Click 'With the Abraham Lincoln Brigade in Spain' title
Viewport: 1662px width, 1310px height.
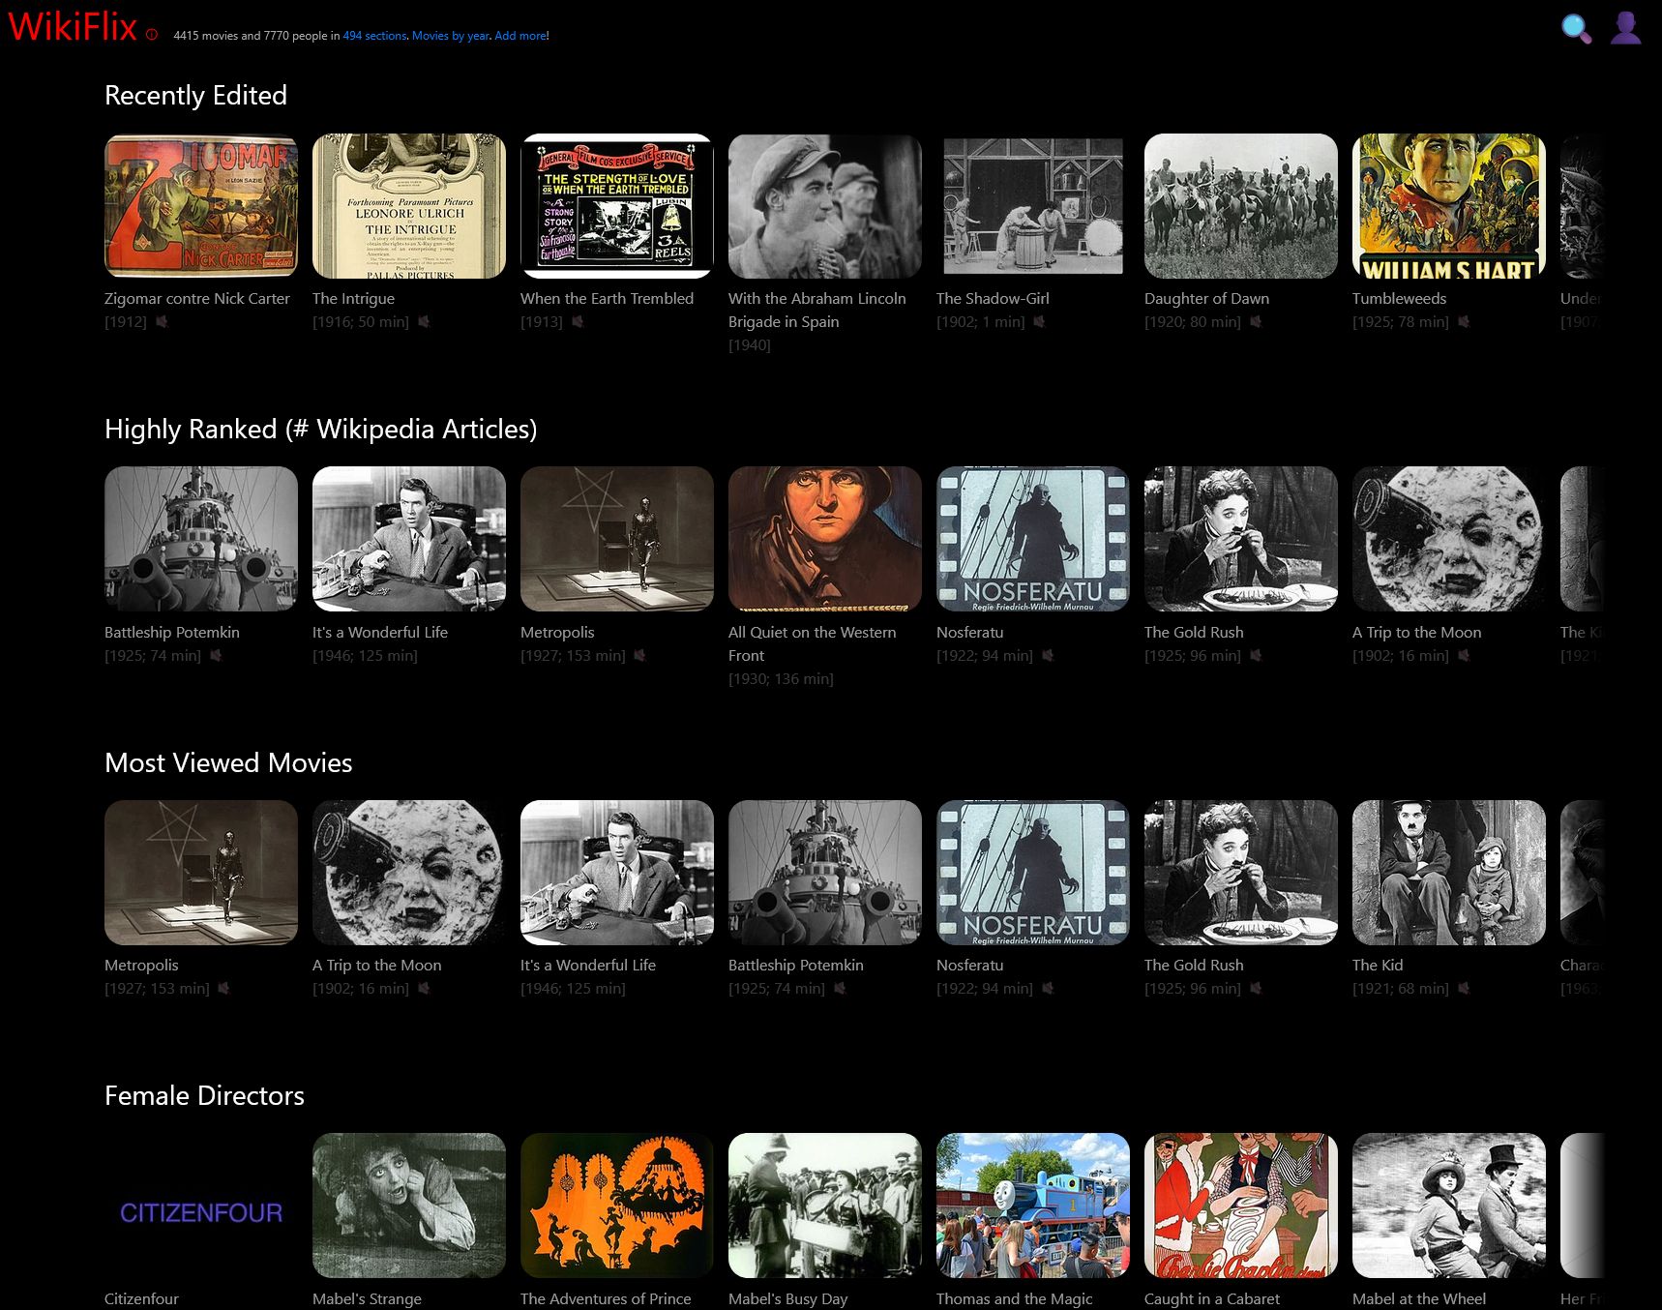816,310
